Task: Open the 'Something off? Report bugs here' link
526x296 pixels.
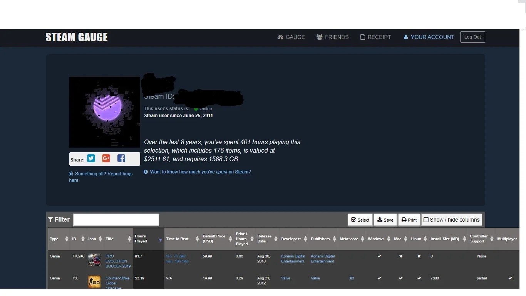Action: [101, 177]
